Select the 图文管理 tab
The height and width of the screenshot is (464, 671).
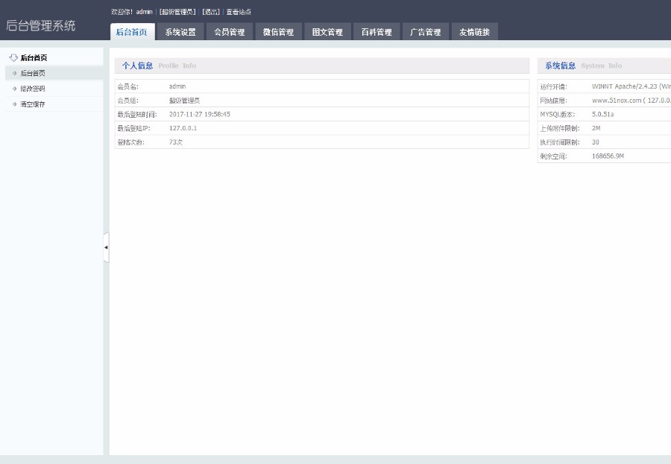[327, 31]
